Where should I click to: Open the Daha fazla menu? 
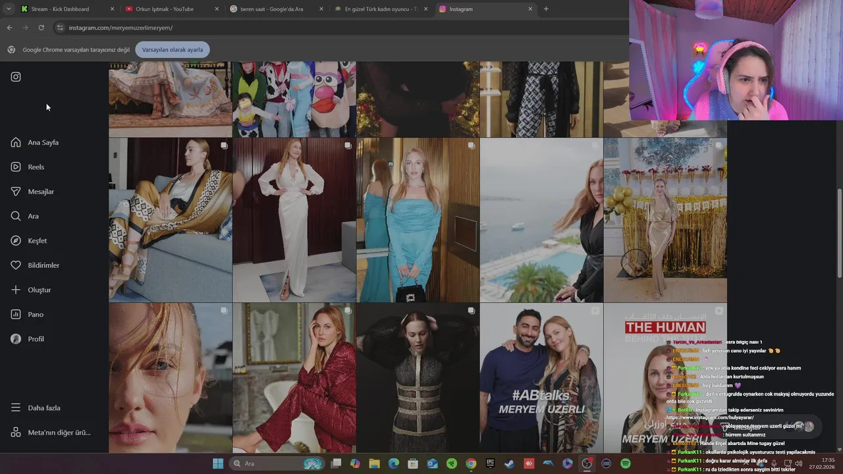click(36, 408)
